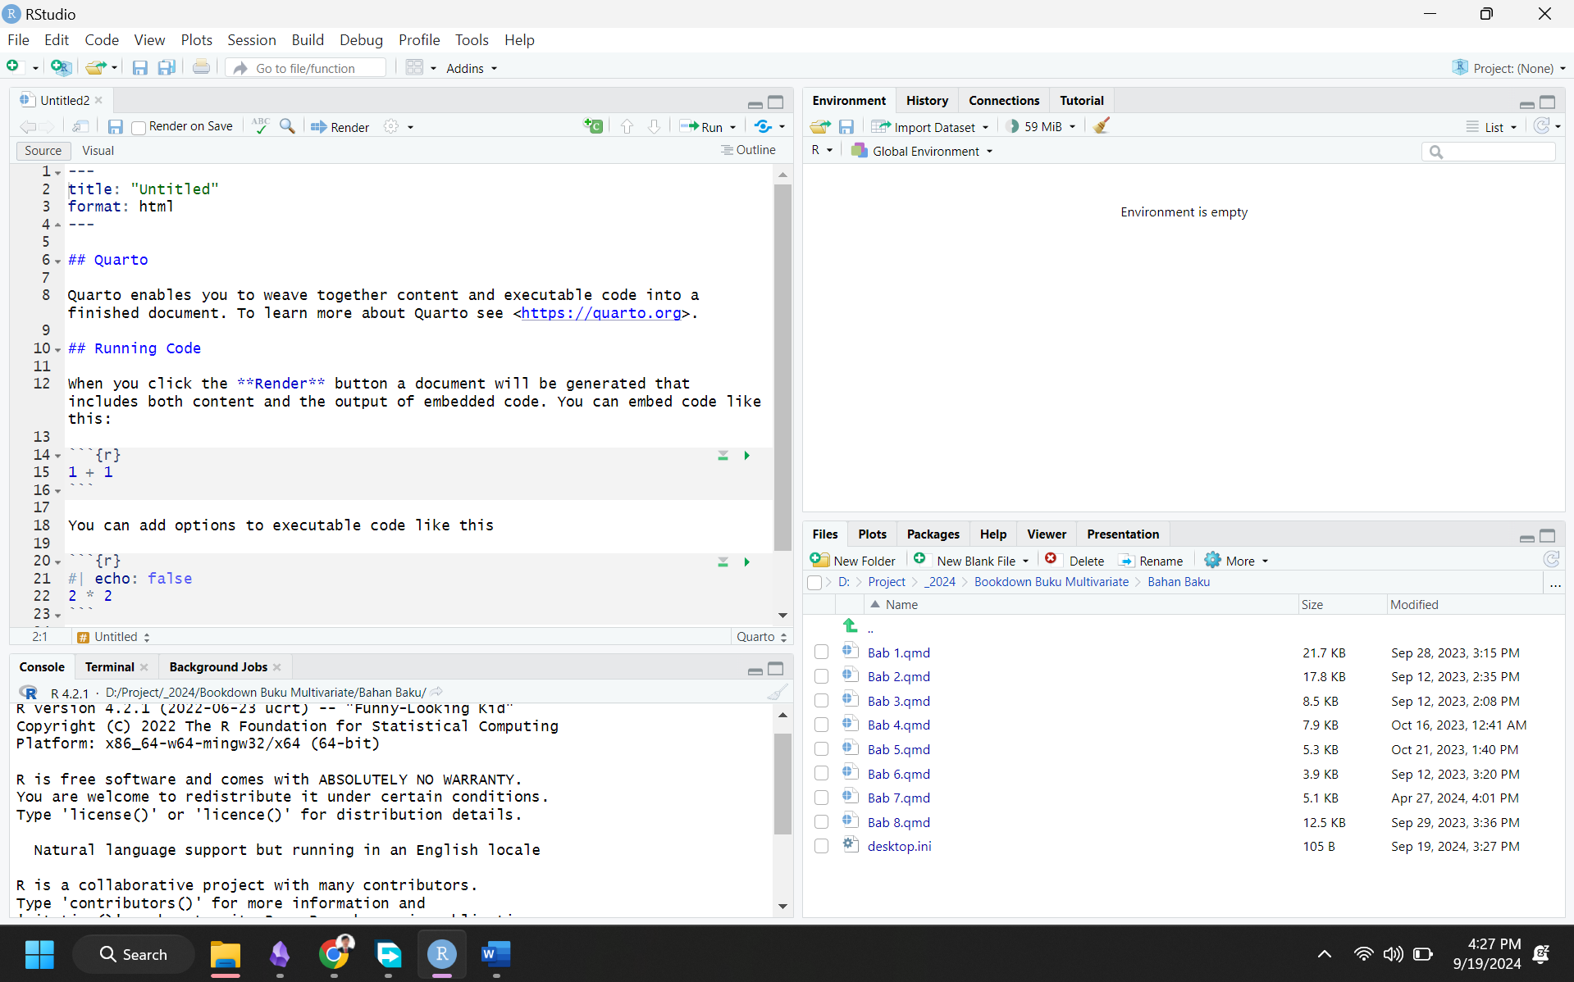The width and height of the screenshot is (1574, 982).
Task: Save current document from main toolbar
Action: click(x=140, y=68)
